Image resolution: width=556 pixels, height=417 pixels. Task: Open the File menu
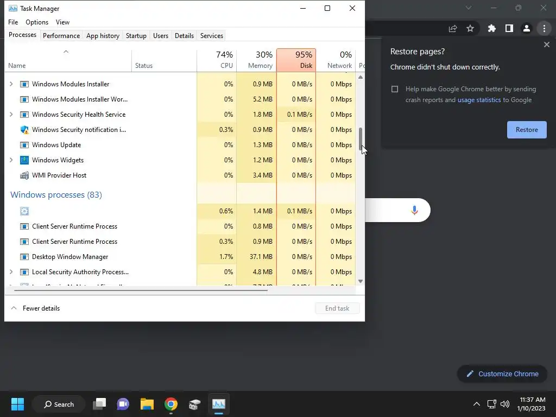tap(13, 22)
